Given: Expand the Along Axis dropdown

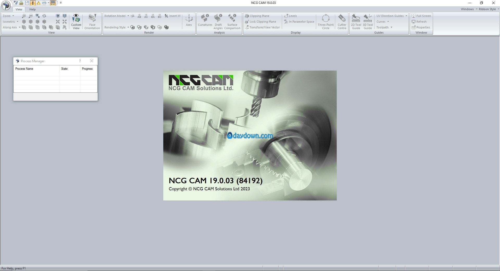Looking at the screenshot, I should (x=11, y=27).
